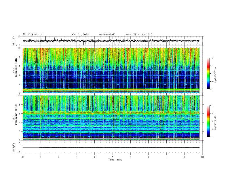
Task: Click the time axis tick label '10'
Action: tap(202, 157)
